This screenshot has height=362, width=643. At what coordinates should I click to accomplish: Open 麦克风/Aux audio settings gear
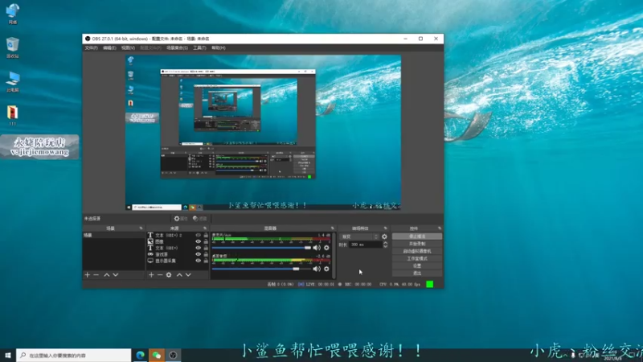click(326, 248)
